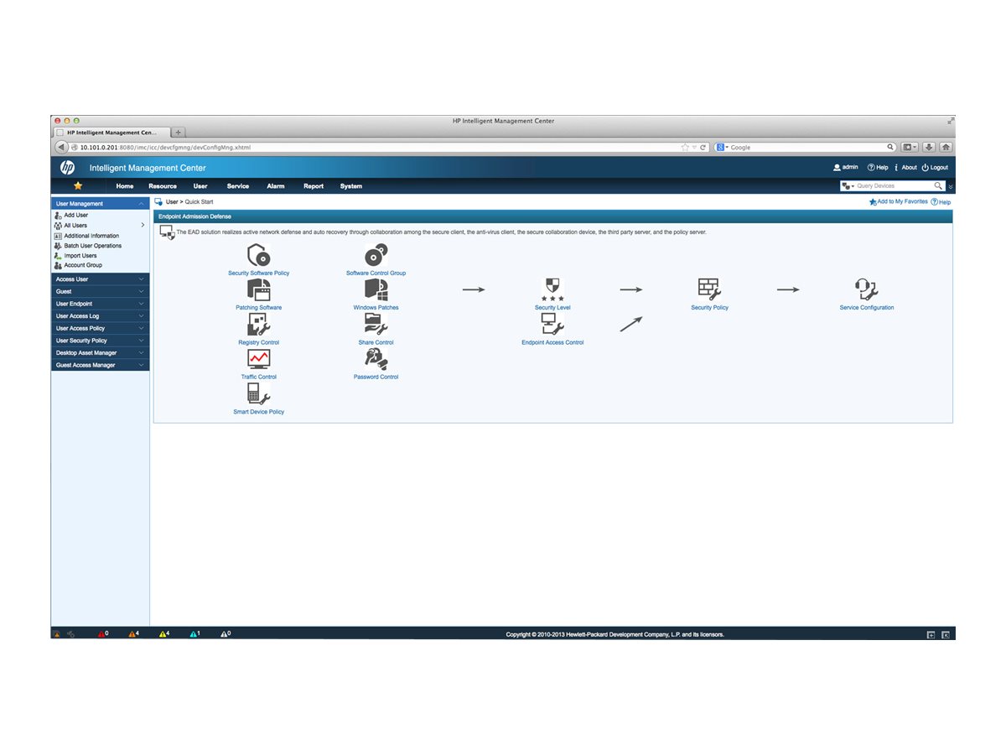This screenshot has height=755, width=1006.
Task: Open Additional Information in the sidebar
Action: click(x=91, y=236)
